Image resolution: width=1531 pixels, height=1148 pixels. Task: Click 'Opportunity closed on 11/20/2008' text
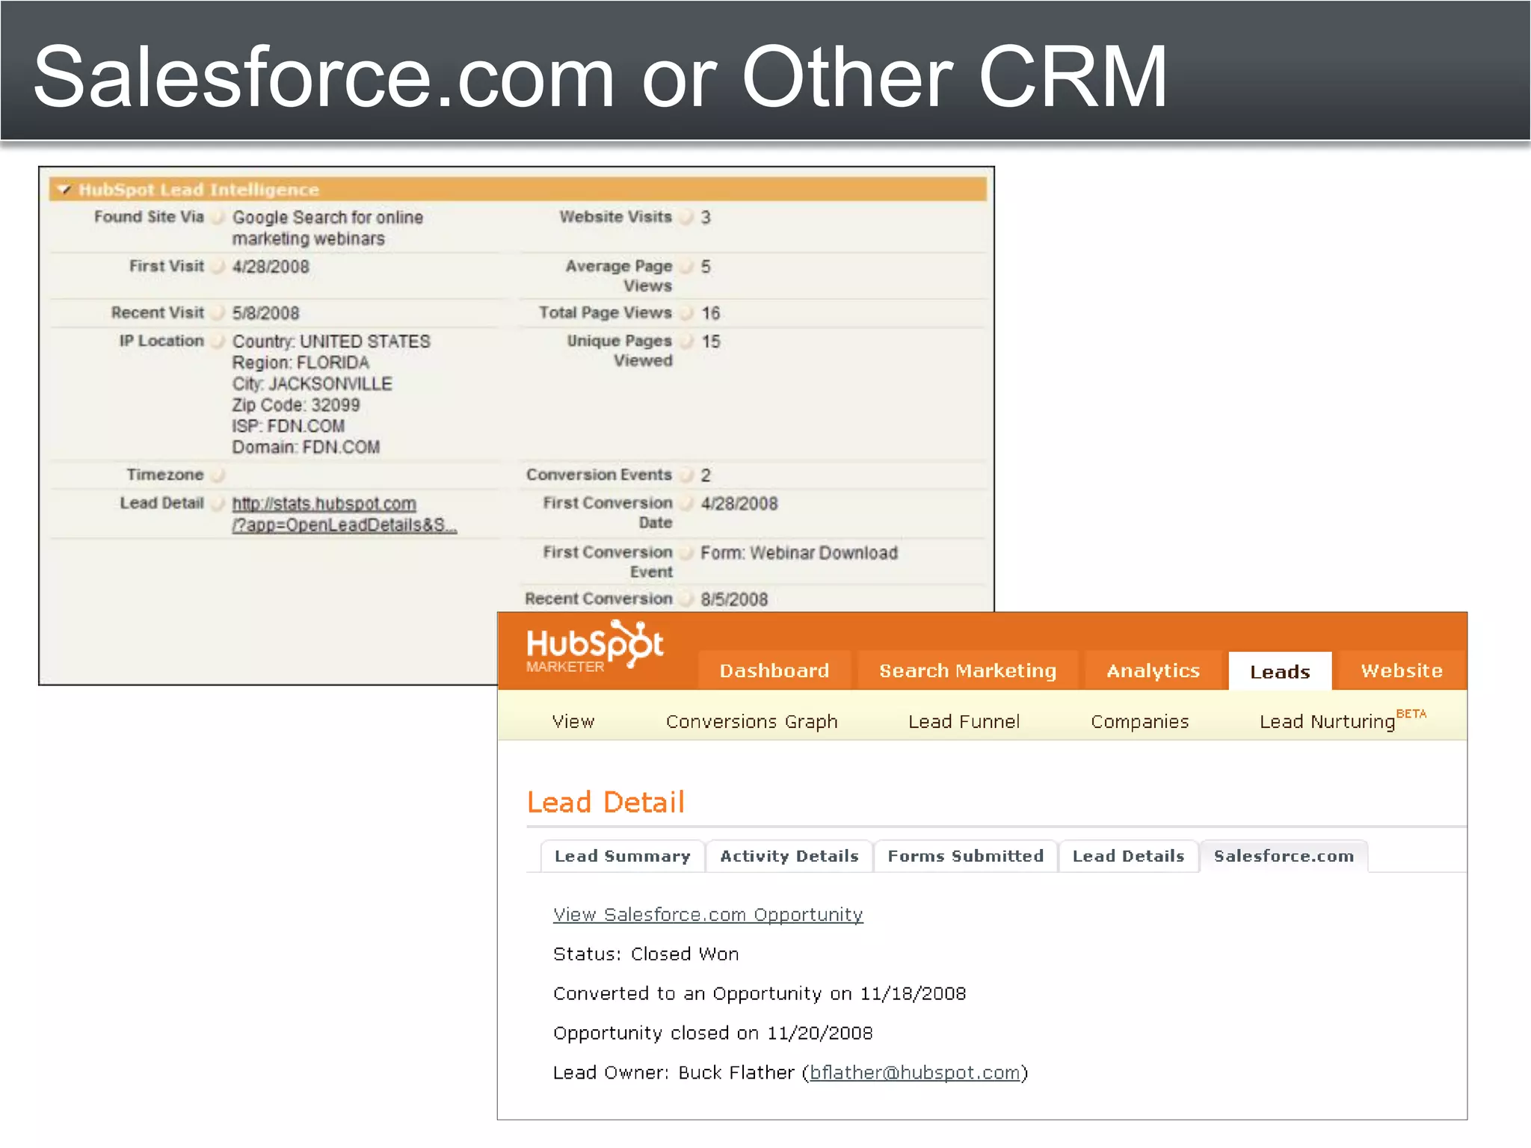712,1033
